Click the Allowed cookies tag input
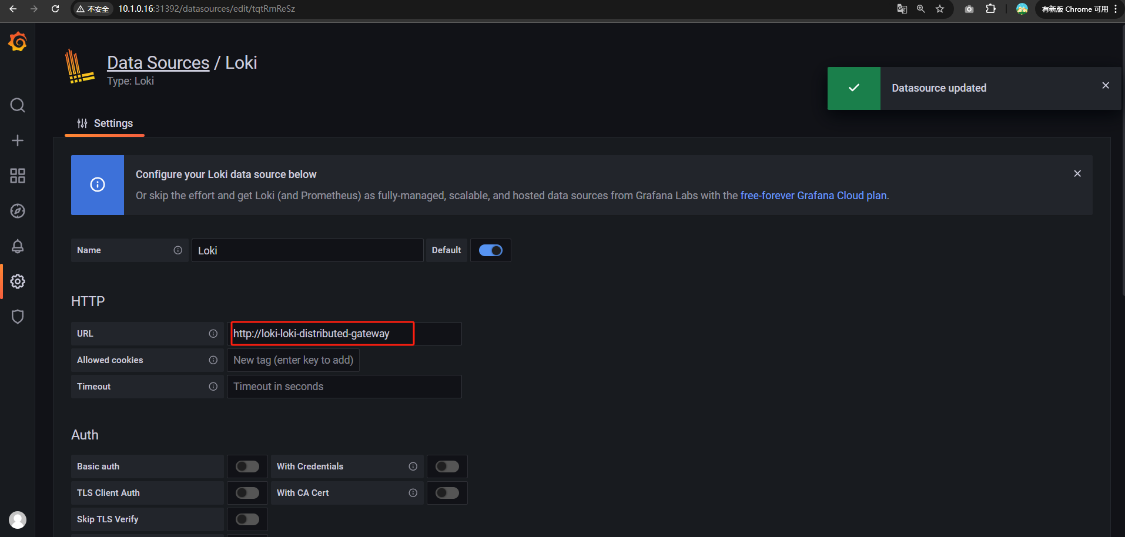The image size is (1125, 537). pyautogui.click(x=293, y=360)
